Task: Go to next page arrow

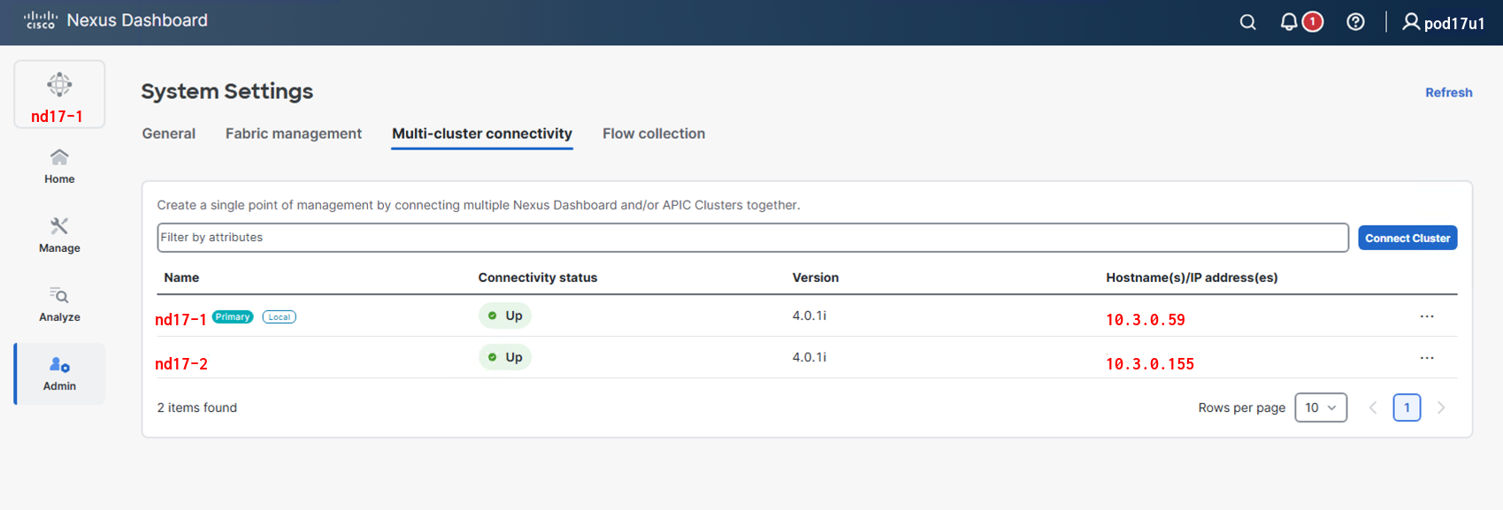Action: pos(1441,407)
